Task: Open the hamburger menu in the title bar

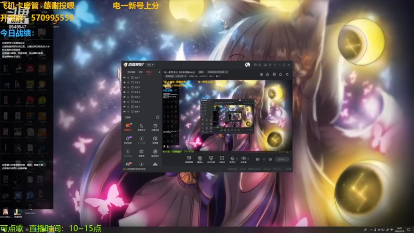Action: click(x=275, y=65)
